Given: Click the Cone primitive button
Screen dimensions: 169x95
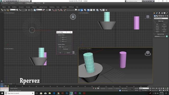Looking at the screenshot, I should [x=164, y=24].
